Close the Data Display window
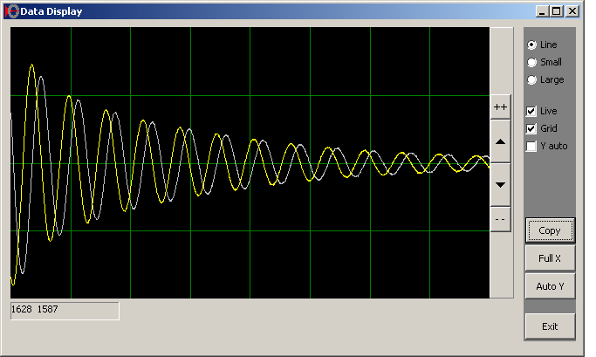 [x=572, y=11]
